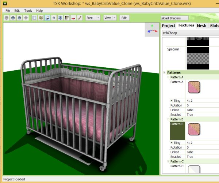Collapse the Patterns section
Image resolution: width=219 pixels, height=183 pixels.
pyautogui.click(x=165, y=72)
